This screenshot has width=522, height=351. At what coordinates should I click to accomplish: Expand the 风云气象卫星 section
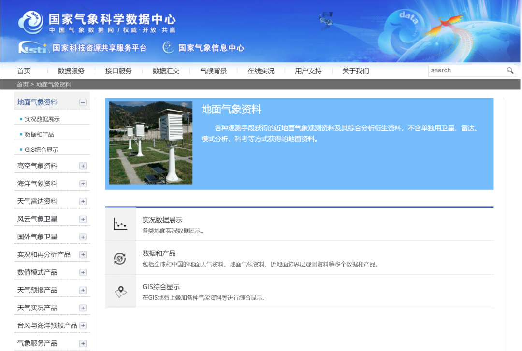(x=83, y=219)
